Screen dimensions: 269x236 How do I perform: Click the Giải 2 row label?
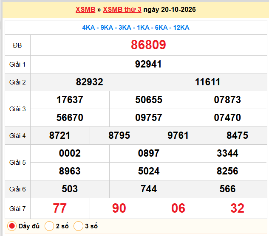(x=17, y=82)
